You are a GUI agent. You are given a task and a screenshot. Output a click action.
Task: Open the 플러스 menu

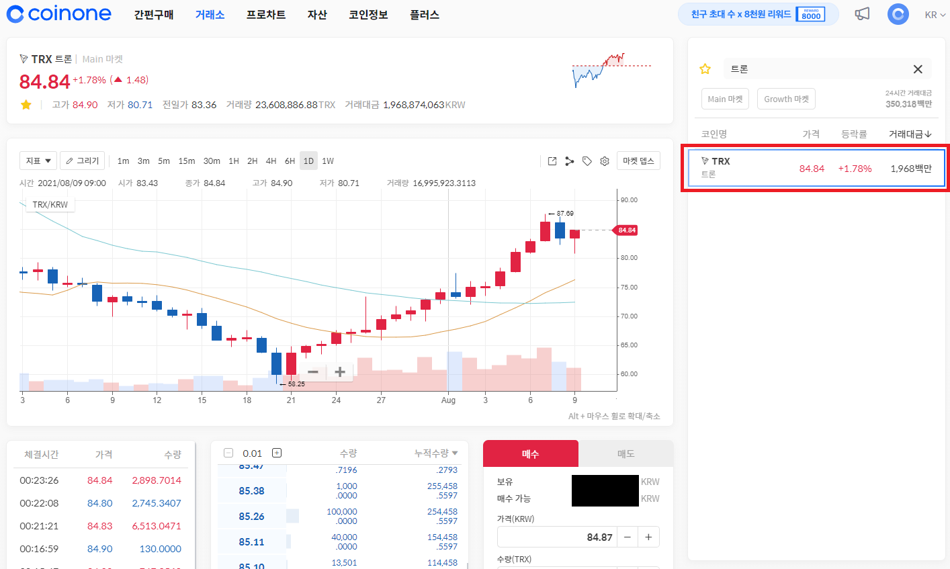[x=425, y=14]
